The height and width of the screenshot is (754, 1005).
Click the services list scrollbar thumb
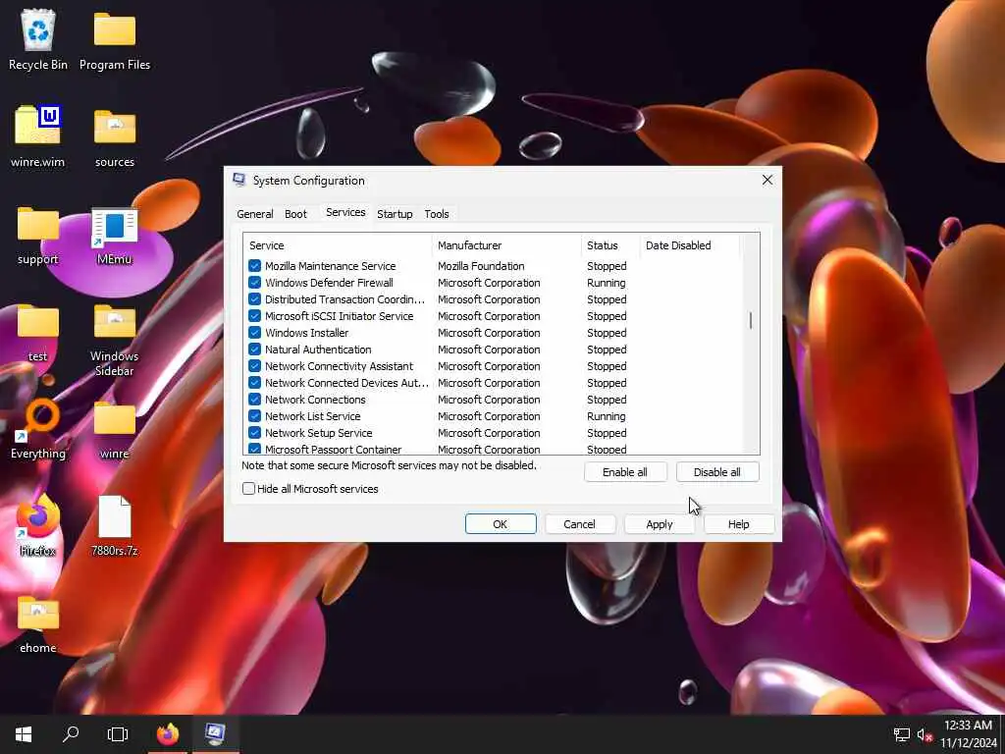(x=751, y=320)
